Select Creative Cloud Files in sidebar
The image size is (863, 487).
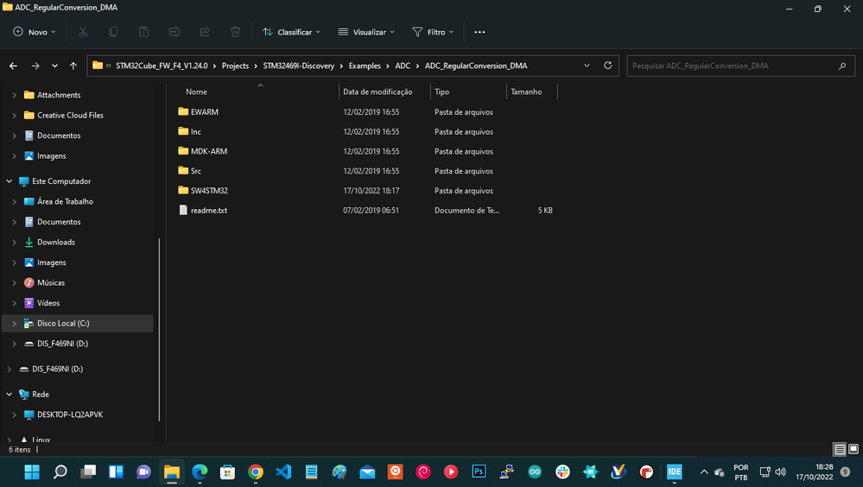point(70,116)
